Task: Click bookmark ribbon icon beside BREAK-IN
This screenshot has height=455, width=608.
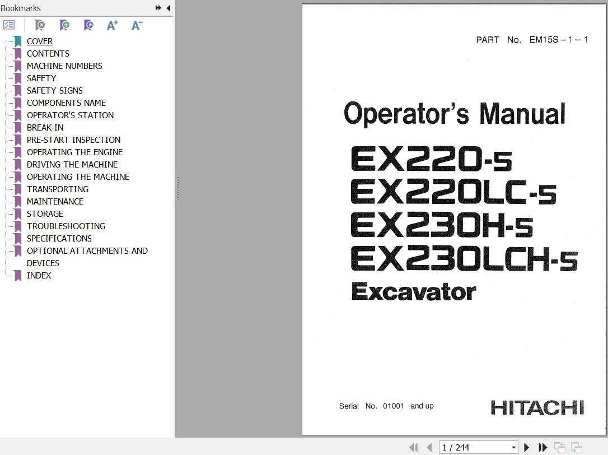Action: [x=18, y=128]
